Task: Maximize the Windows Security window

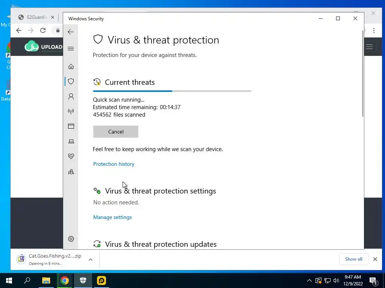Action: [338, 19]
